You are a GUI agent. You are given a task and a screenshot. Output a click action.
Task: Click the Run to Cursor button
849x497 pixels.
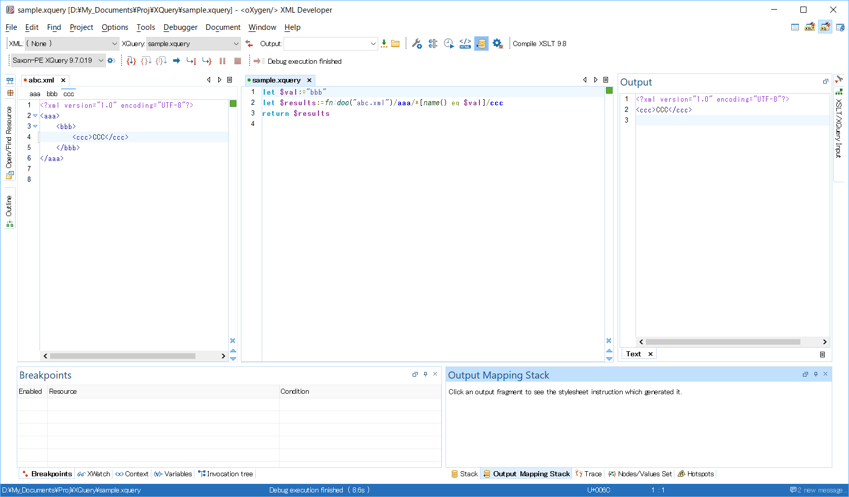pyautogui.click(x=191, y=61)
